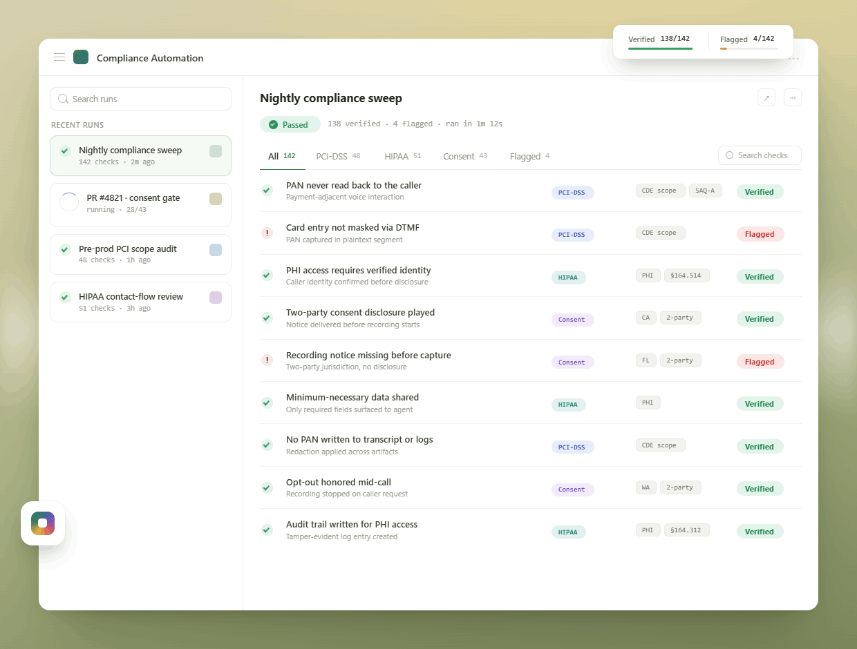
Task: Select the All tab
Action: point(282,156)
